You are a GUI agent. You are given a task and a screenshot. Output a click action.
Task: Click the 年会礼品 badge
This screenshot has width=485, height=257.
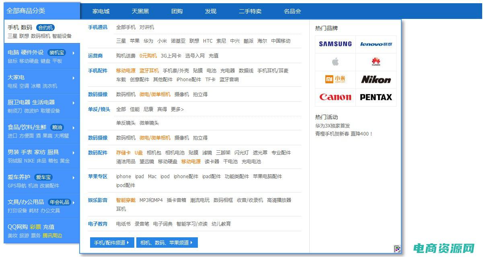60,202
